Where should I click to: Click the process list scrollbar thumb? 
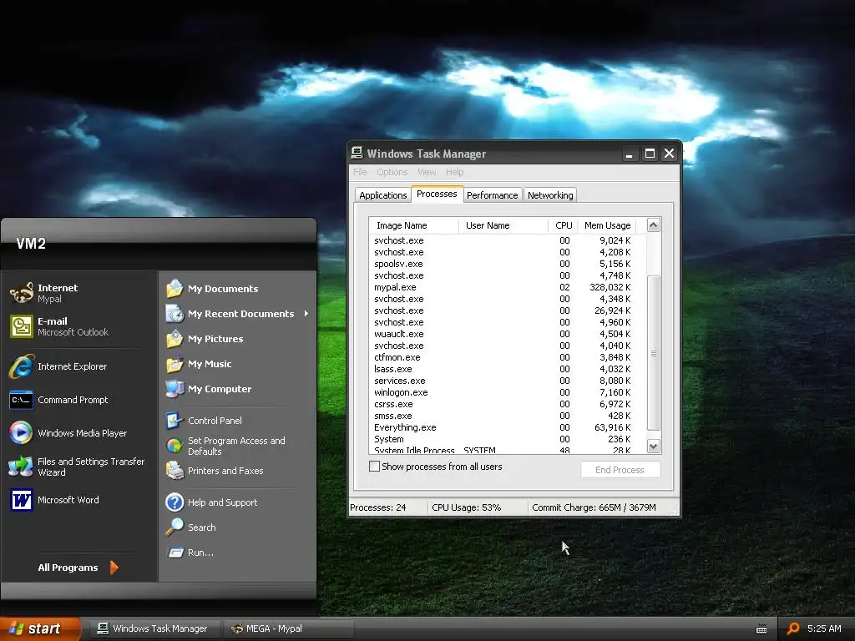click(x=653, y=353)
